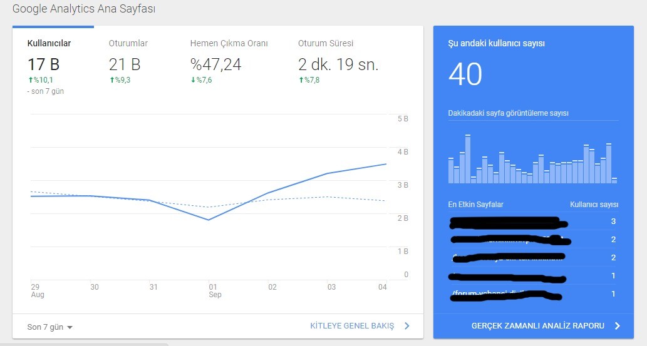Screen dimensions: 647x346
Task: Click the 01 Sep data point on line chart
Action: 209,220
